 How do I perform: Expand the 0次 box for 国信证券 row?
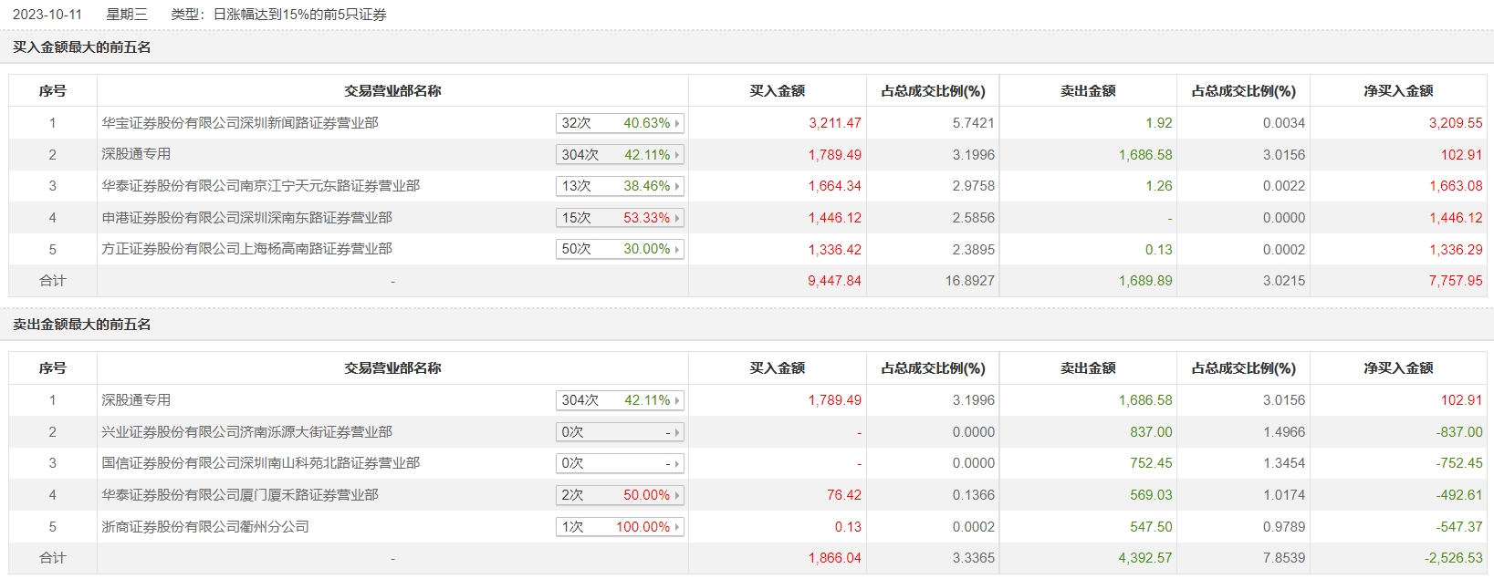(x=620, y=463)
